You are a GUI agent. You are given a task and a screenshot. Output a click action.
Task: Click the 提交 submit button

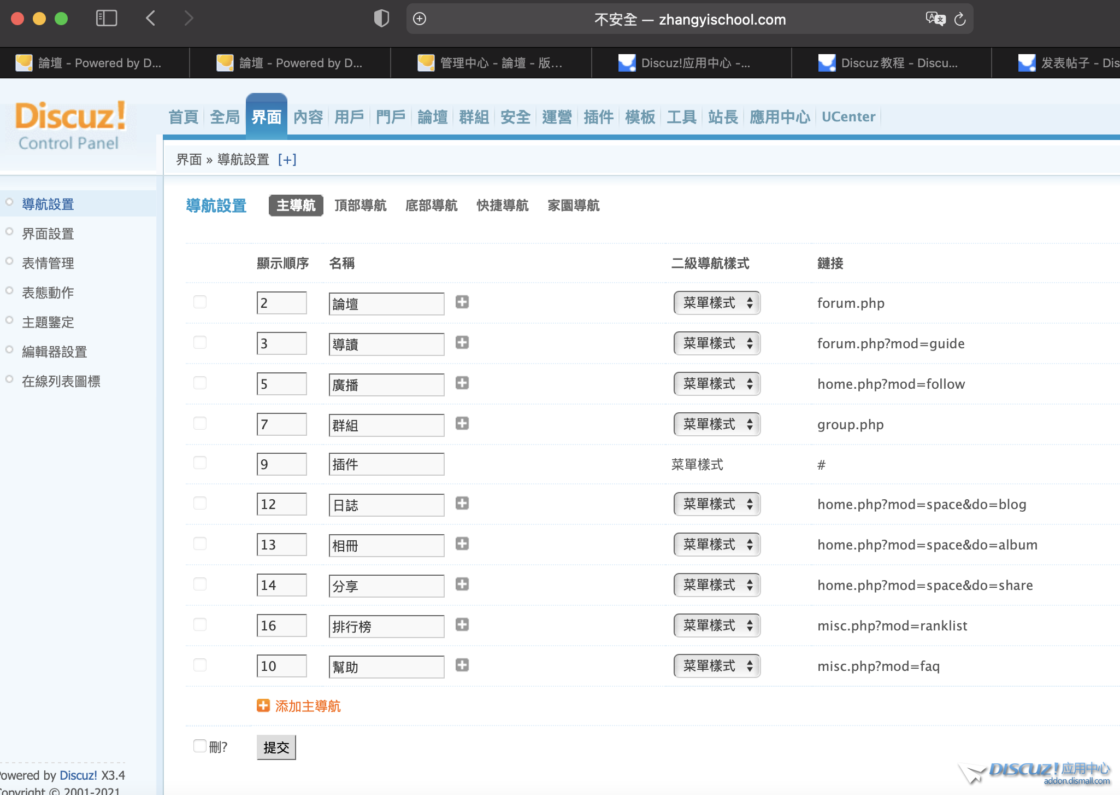pos(276,747)
